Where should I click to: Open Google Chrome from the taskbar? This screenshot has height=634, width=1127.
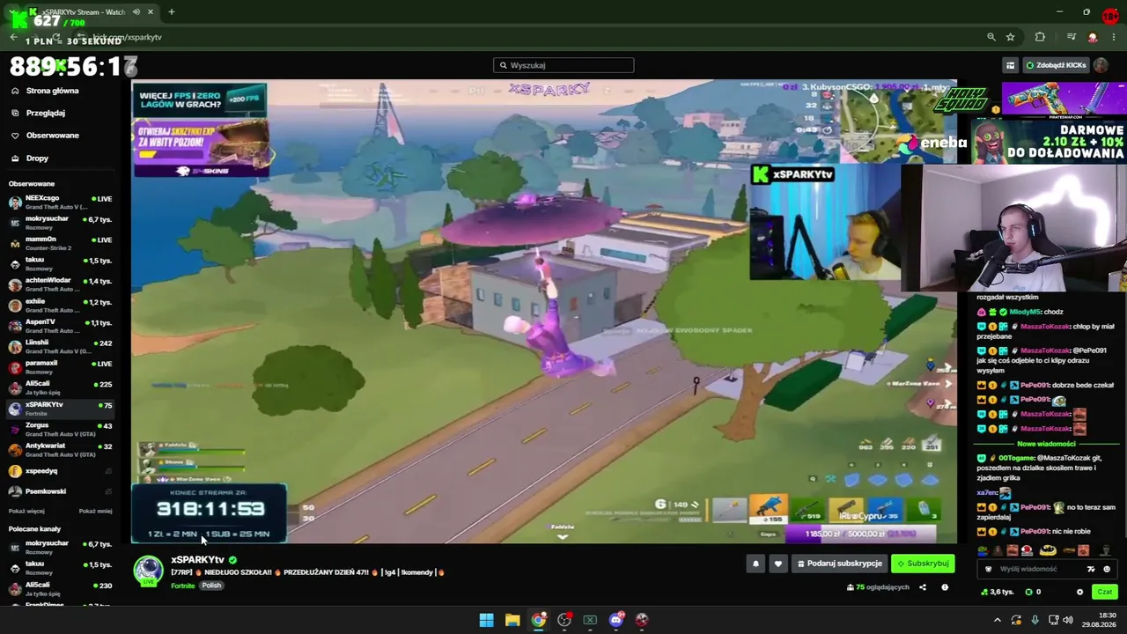tap(539, 620)
